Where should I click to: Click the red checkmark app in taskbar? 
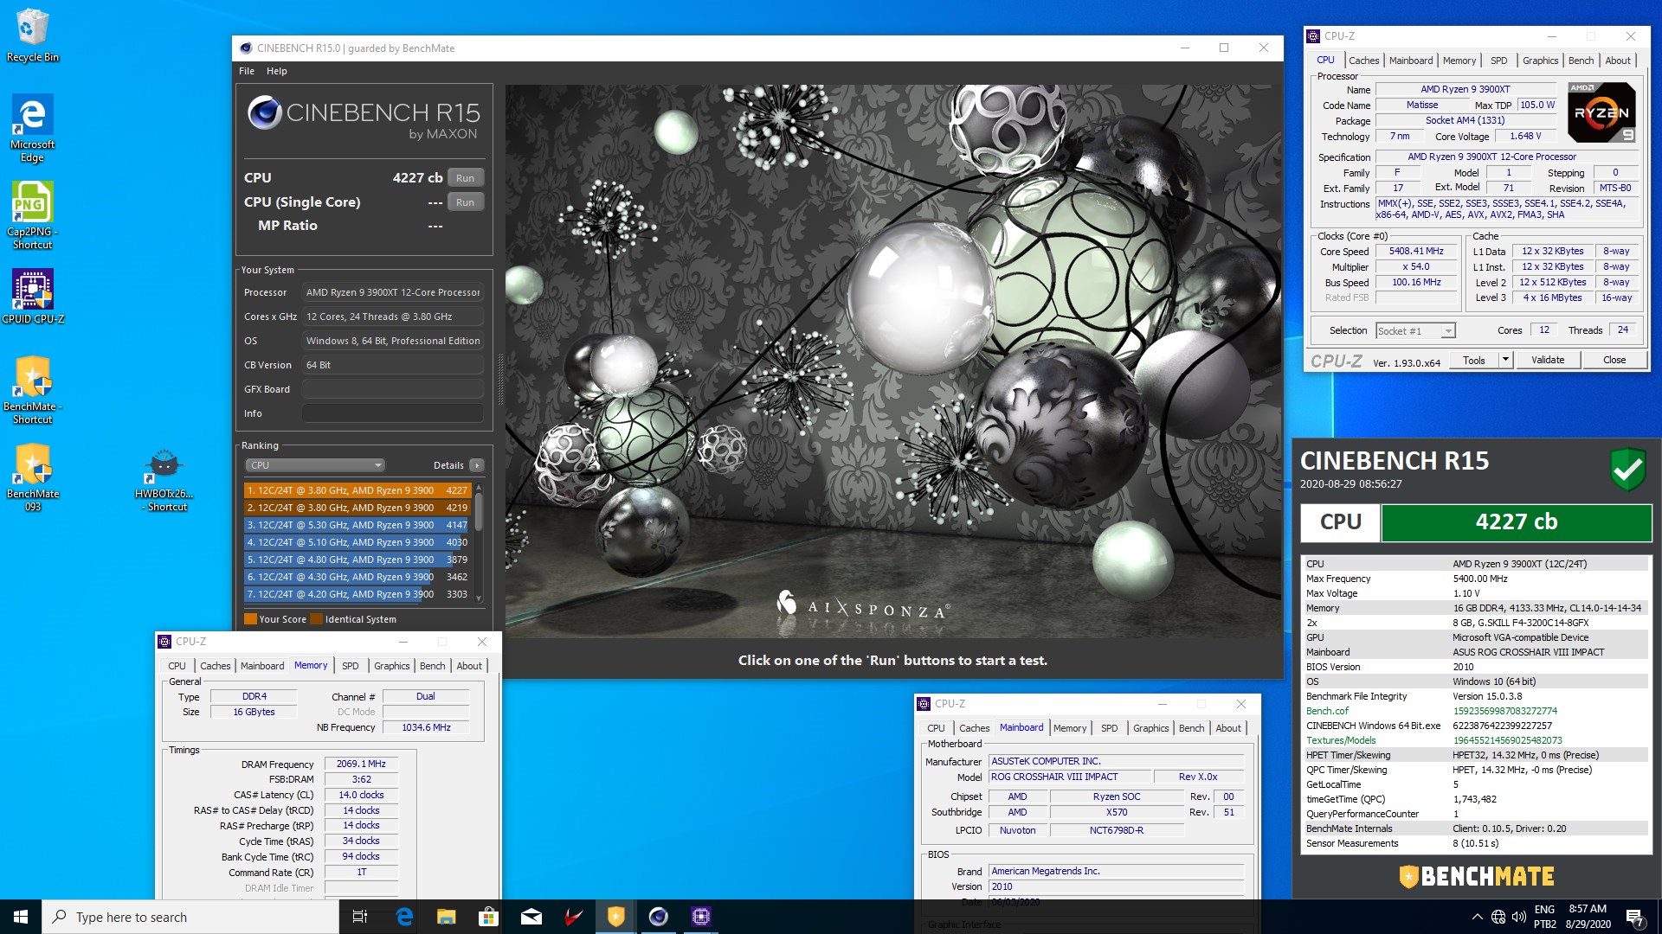pyautogui.click(x=574, y=917)
